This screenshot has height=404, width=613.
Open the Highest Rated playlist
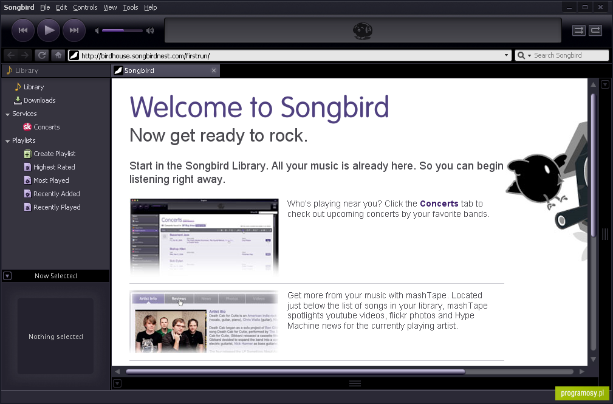[x=54, y=167]
